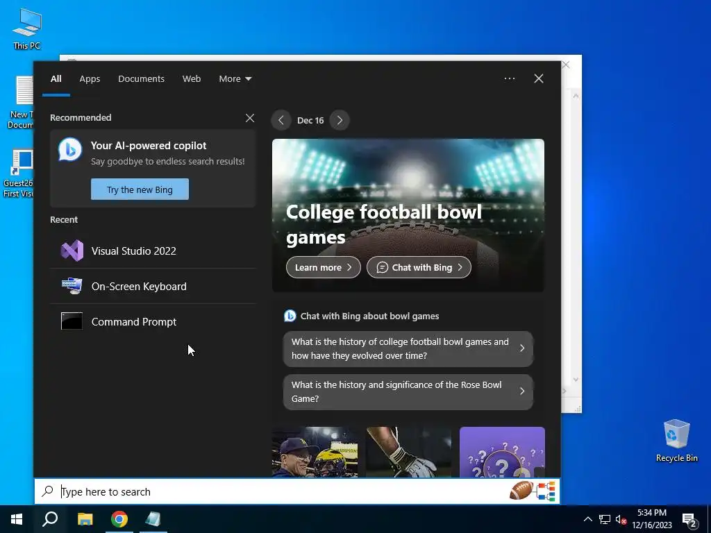Screen dimensions: 711x533
Task: Click scroll down arrow in background window
Action: pyautogui.click(x=576, y=380)
